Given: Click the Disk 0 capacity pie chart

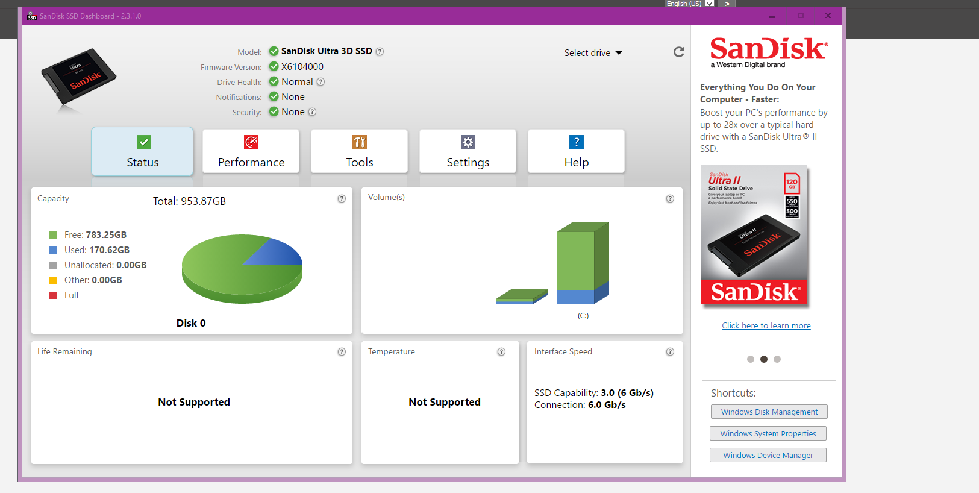Looking at the screenshot, I should [x=242, y=269].
